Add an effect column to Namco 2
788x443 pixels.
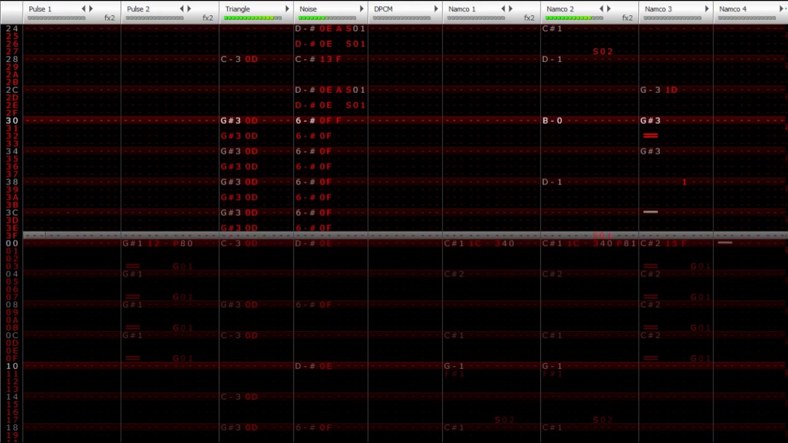point(609,9)
